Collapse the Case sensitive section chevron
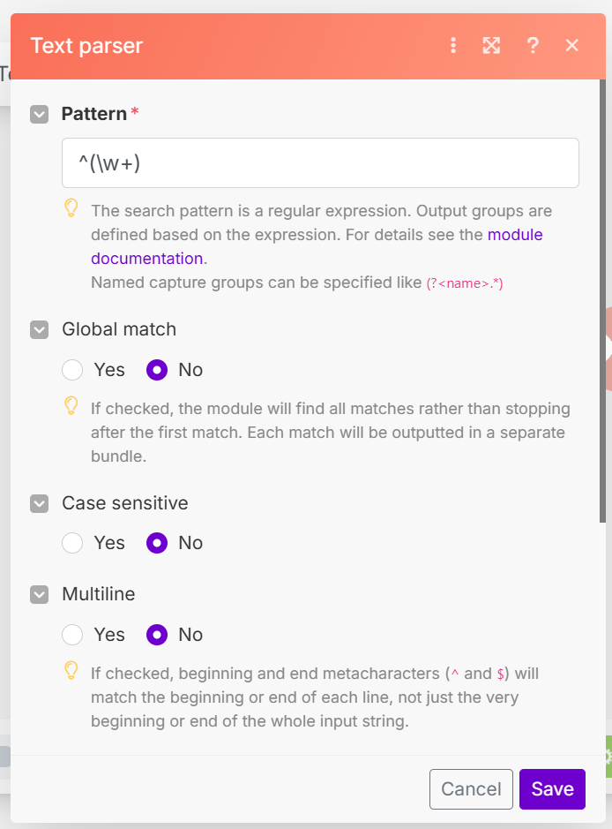Viewport: 612px width, 829px height. tap(39, 503)
